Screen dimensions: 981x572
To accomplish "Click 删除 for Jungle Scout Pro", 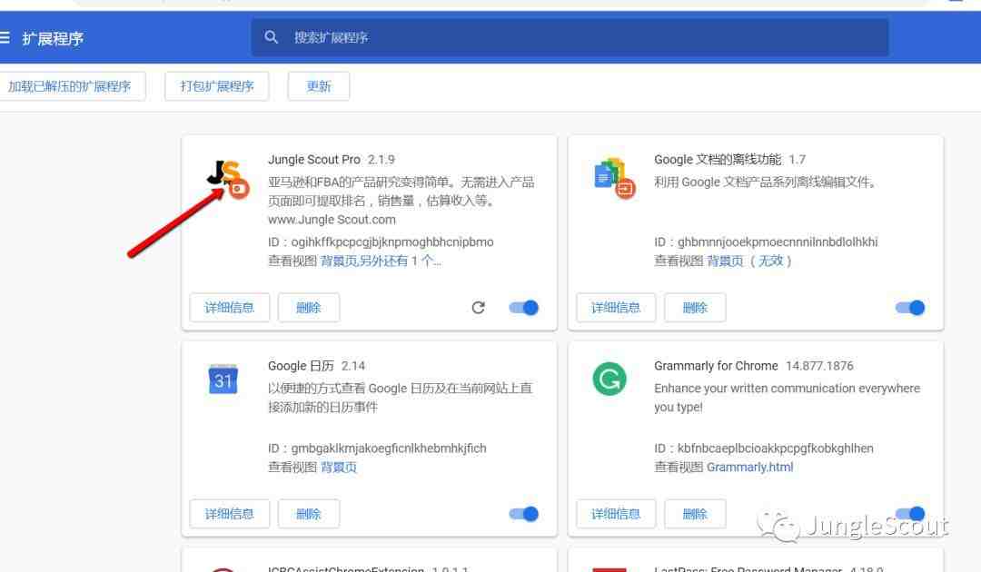I will pyautogui.click(x=309, y=308).
